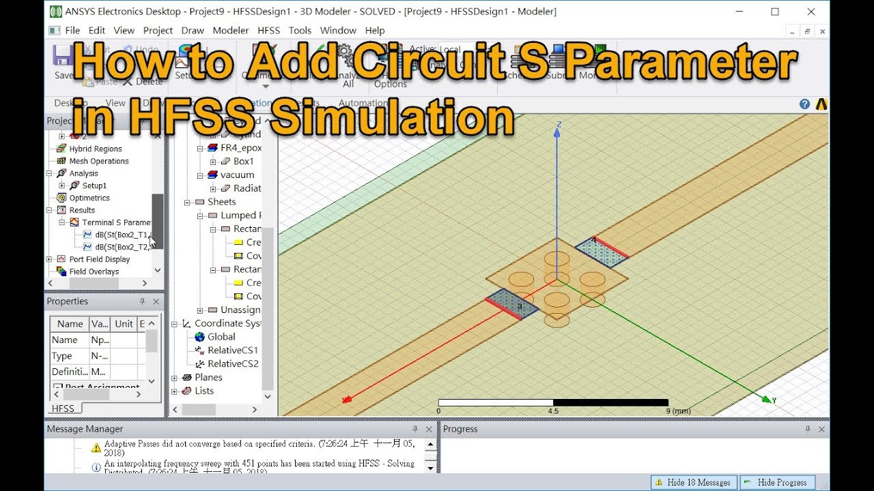Open the HFSS menu
This screenshot has width=874, height=491.
click(269, 31)
